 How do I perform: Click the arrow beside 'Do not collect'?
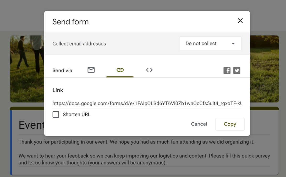click(x=233, y=44)
